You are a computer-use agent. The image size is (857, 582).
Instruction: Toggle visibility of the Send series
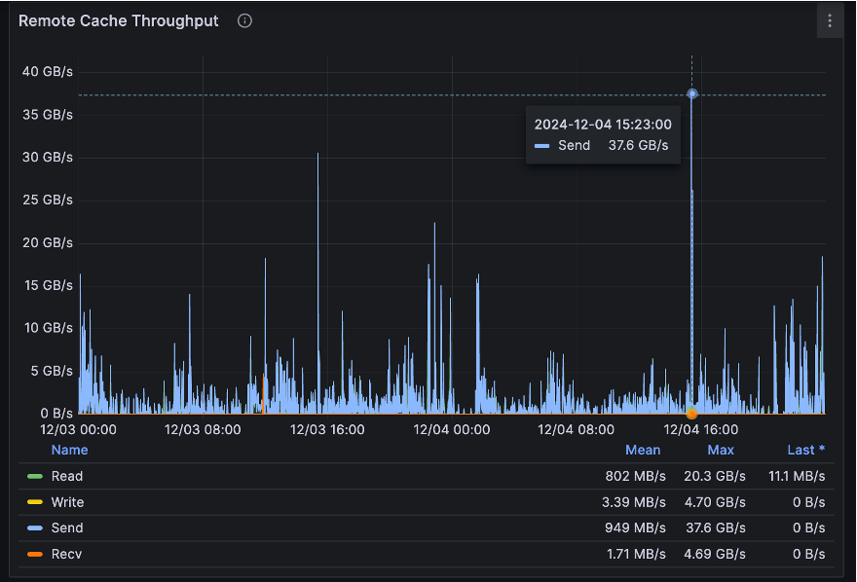[67, 527]
